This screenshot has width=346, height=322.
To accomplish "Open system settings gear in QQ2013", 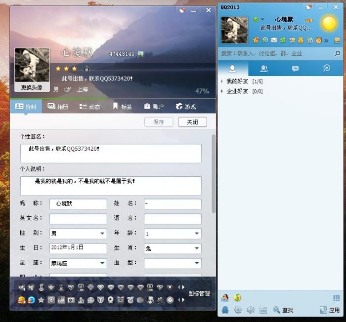I will tap(238, 310).
